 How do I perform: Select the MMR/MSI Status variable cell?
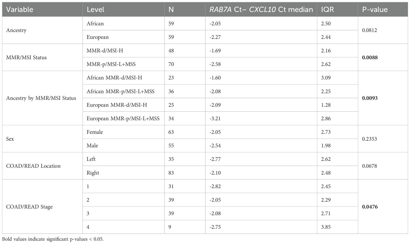26,58
